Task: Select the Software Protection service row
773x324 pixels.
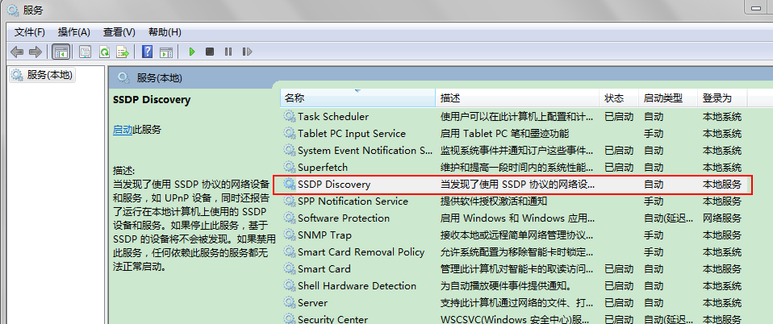Action: [x=512, y=218]
